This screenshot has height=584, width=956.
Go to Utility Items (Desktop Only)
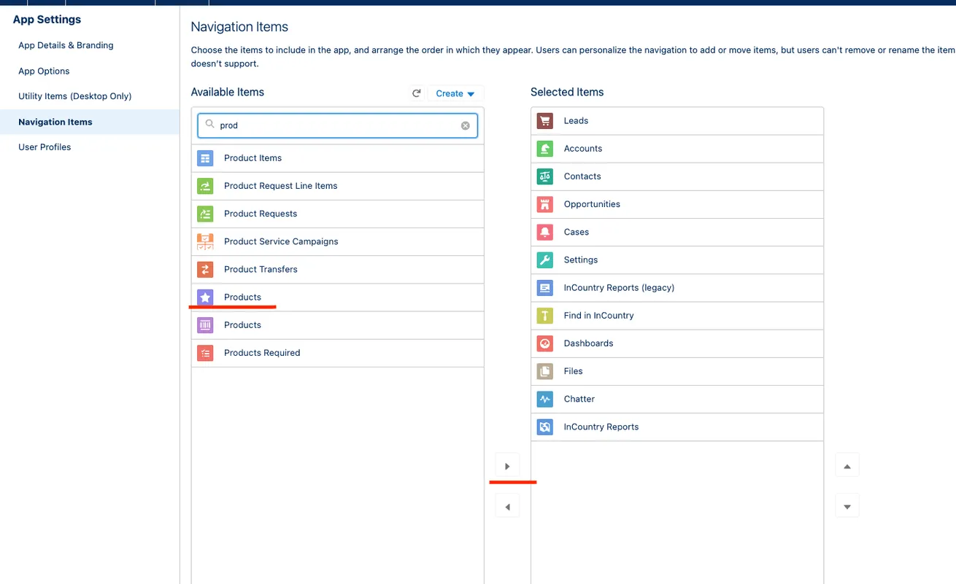point(74,96)
